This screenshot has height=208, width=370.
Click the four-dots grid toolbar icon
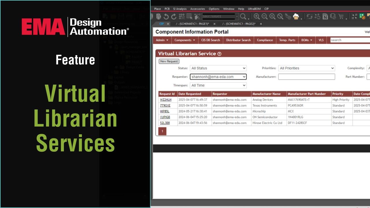[x=354, y=16]
